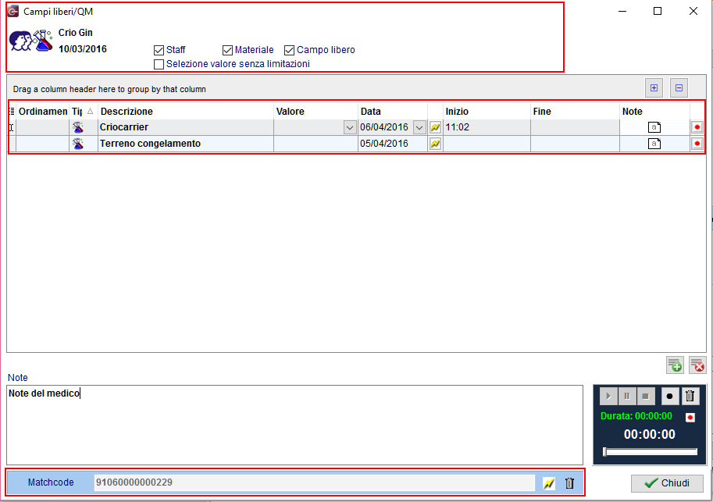The image size is (713, 502).
Task: Open note icon for Terreno congelamento row
Action: point(654,144)
